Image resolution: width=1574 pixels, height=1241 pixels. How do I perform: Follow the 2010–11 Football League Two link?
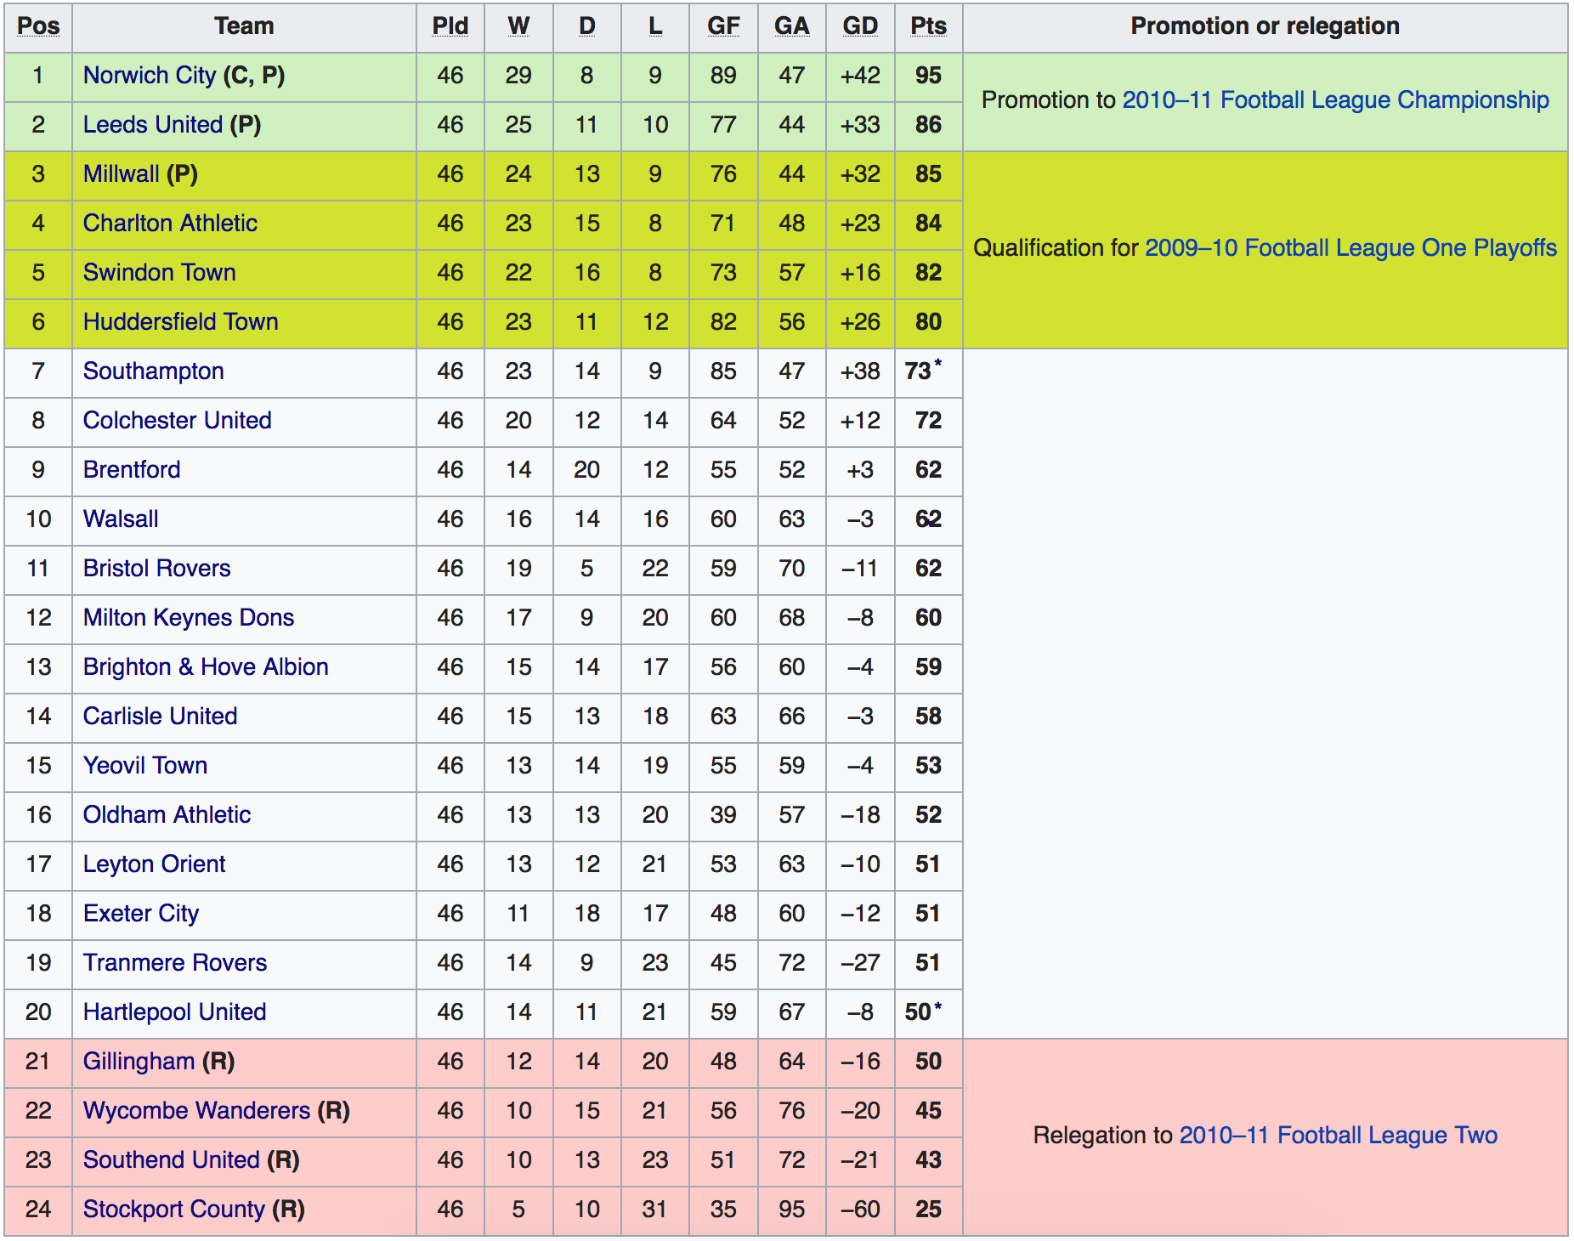point(1338,1136)
